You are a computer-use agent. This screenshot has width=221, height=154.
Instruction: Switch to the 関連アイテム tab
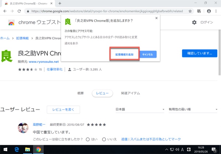point(130,93)
